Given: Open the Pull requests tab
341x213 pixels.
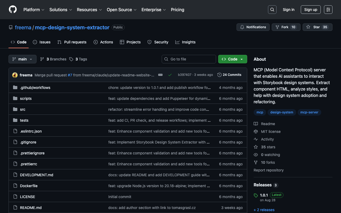Looking at the screenshot, I should click(72, 42).
